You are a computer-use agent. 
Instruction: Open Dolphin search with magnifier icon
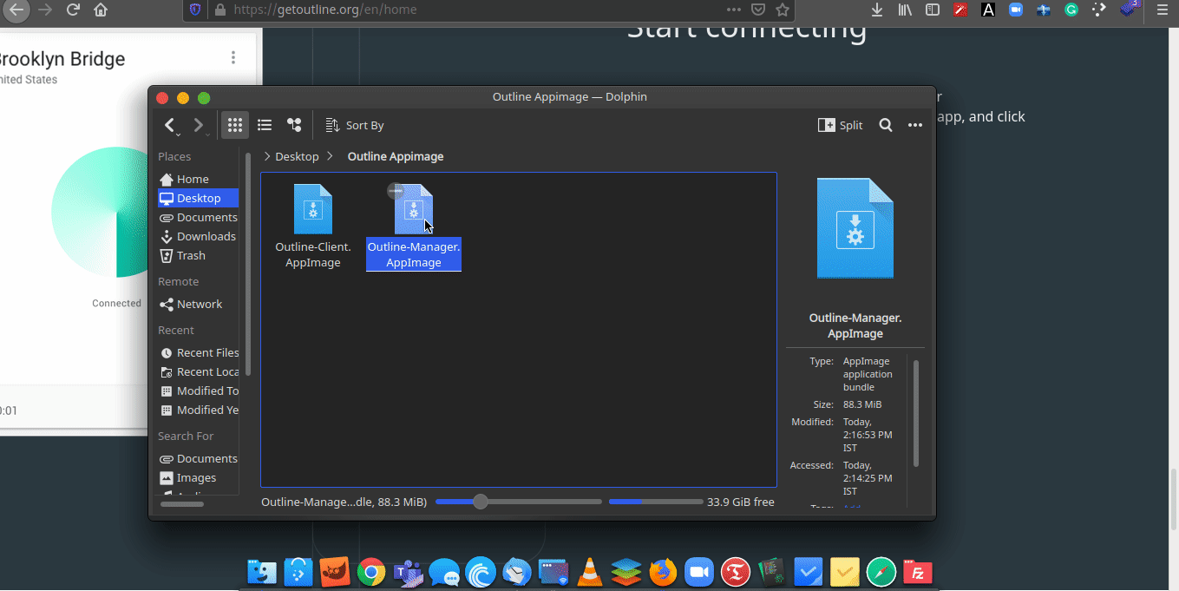[885, 125]
